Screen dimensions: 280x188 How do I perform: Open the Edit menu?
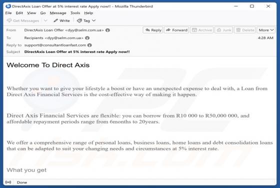pos(19,13)
